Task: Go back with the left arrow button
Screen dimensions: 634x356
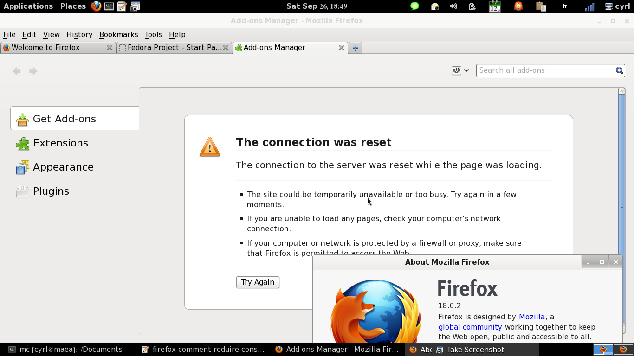Action: [17, 71]
